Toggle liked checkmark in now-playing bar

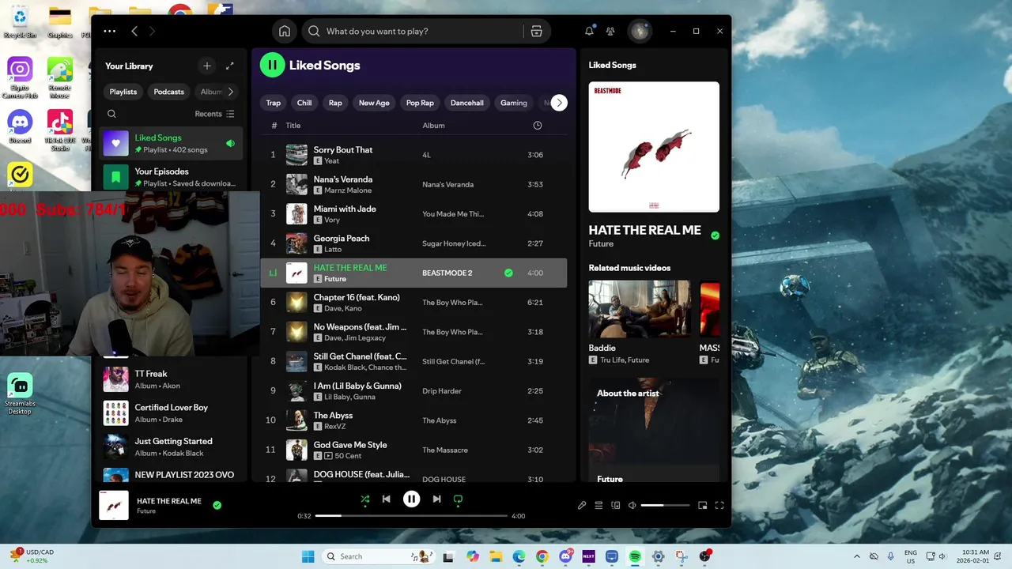click(217, 505)
